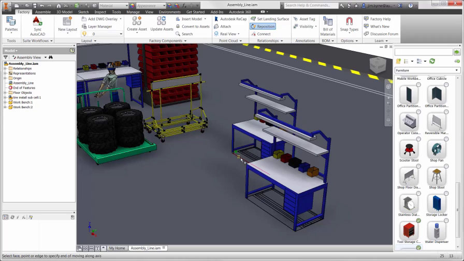Click the green refresh icon in asset browser
Screen dimensions: 464x261
432,61
